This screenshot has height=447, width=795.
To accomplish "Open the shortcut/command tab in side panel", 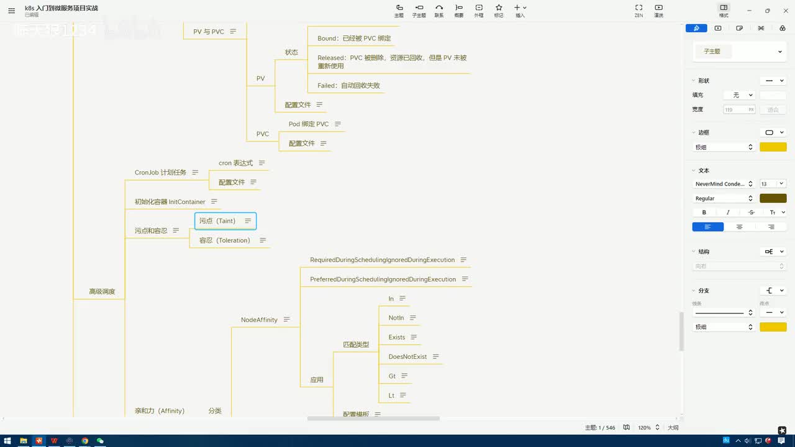I will 761,28.
